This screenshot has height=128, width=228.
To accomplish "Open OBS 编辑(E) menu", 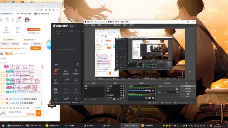I will (93, 25).
